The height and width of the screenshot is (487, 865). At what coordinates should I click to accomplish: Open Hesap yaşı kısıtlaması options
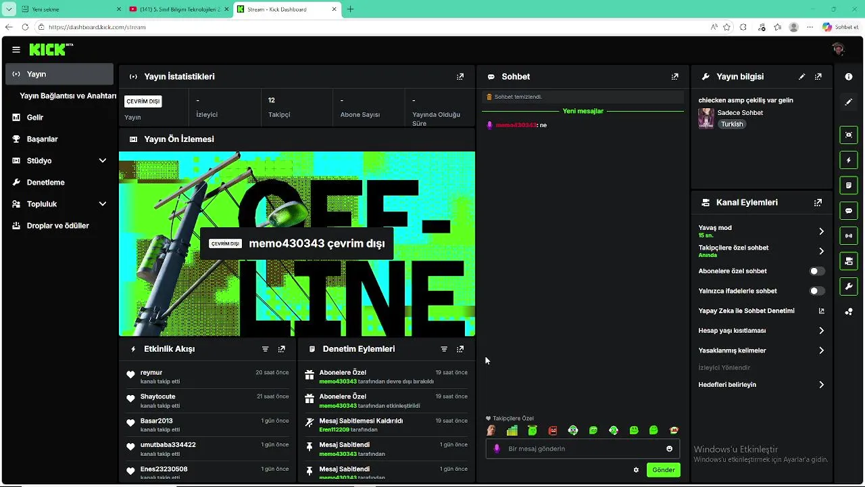point(821,331)
